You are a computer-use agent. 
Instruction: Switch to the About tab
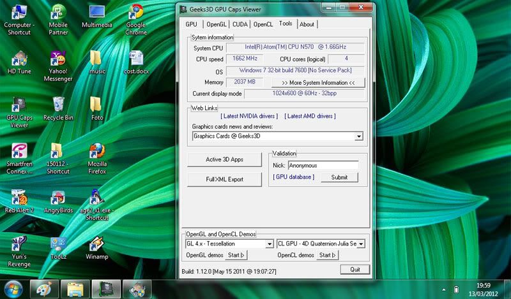tap(307, 24)
